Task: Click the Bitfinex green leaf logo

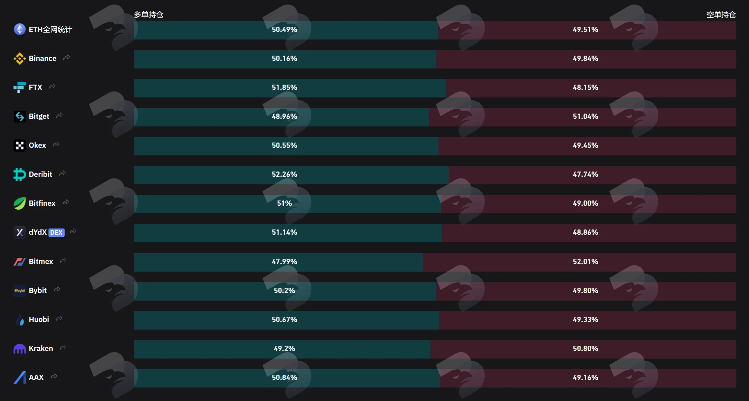Action: (x=19, y=203)
